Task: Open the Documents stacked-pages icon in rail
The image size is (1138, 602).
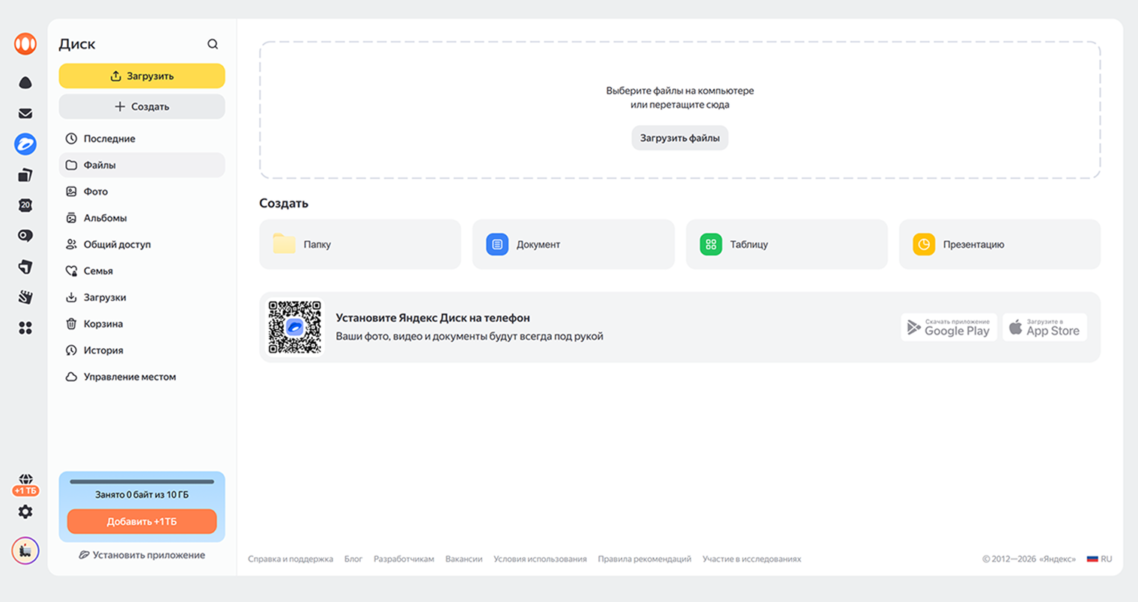Action: tap(25, 175)
